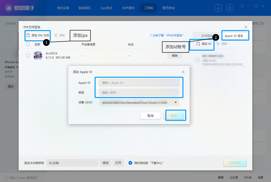Open 客服 in the status bar
The width and height of the screenshot is (271, 182).
(221, 177)
